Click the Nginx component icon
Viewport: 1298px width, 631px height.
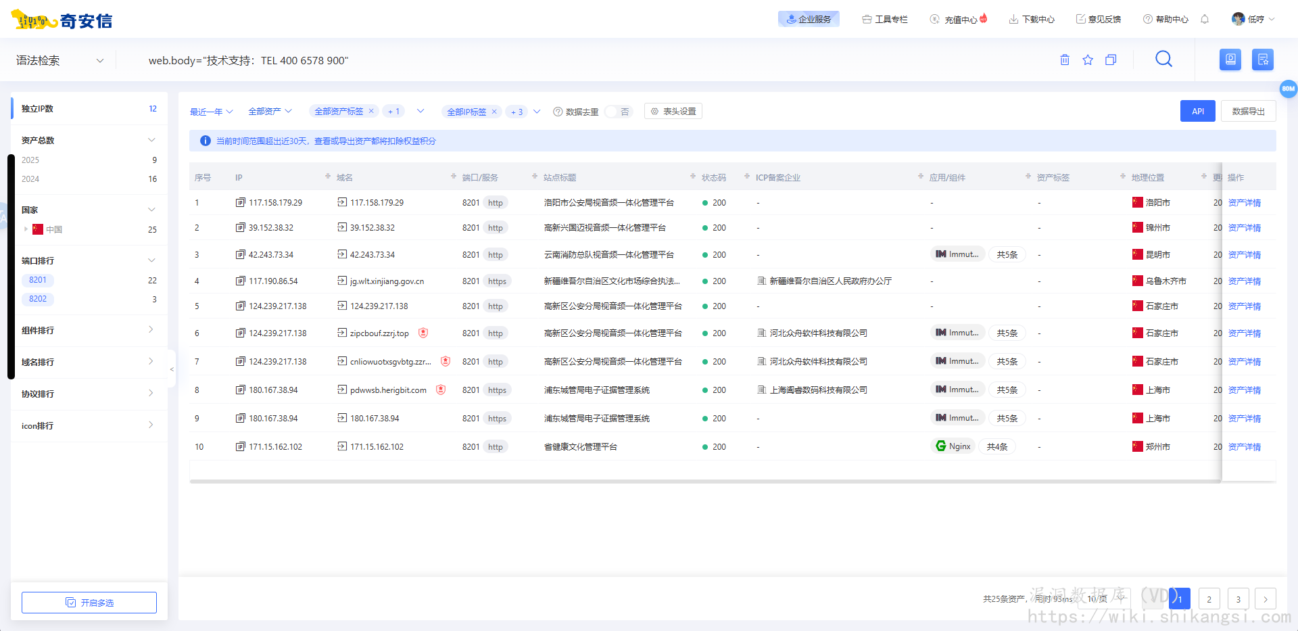pyautogui.click(x=941, y=446)
